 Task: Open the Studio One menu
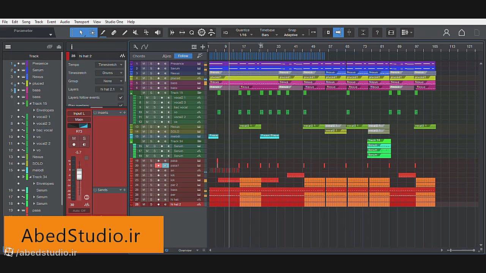pyautogui.click(x=114, y=22)
